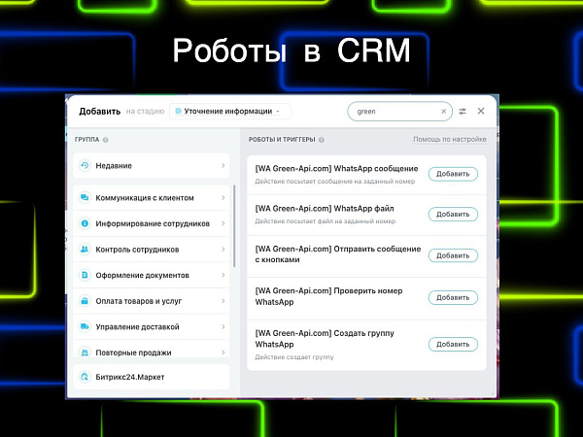Click Оплата товаров и услуг label
The image size is (583, 437).
[139, 301]
